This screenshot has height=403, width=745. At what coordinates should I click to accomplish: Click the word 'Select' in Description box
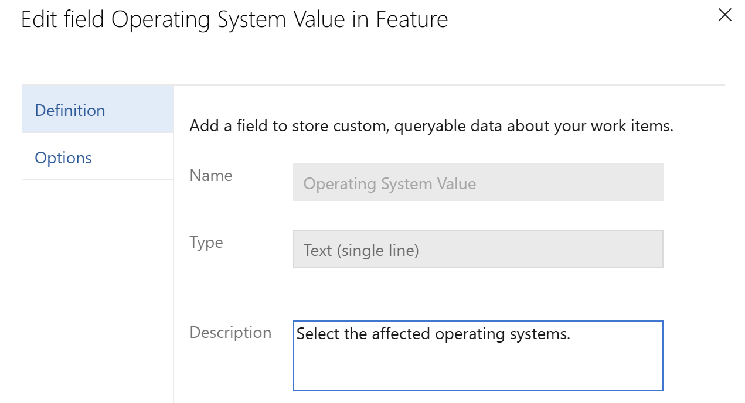tap(314, 334)
